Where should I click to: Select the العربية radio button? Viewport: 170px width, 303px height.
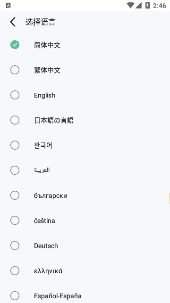pos(15,170)
